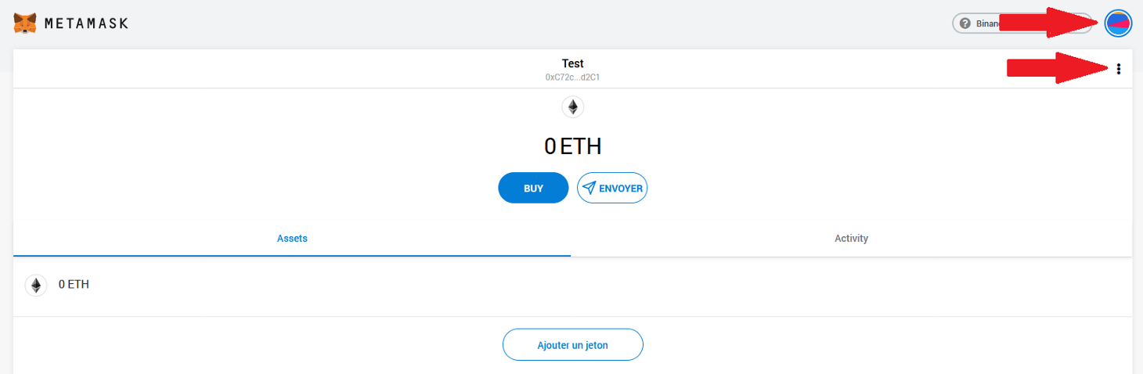Open the colorful account avatar menu
This screenshot has height=374, width=1143.
click(x=1118, y=23)
